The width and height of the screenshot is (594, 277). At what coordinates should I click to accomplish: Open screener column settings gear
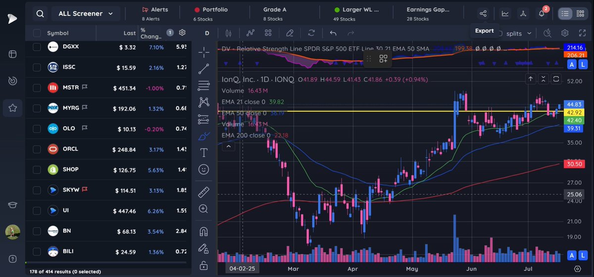pyautogui.click(x=182, y=33)
